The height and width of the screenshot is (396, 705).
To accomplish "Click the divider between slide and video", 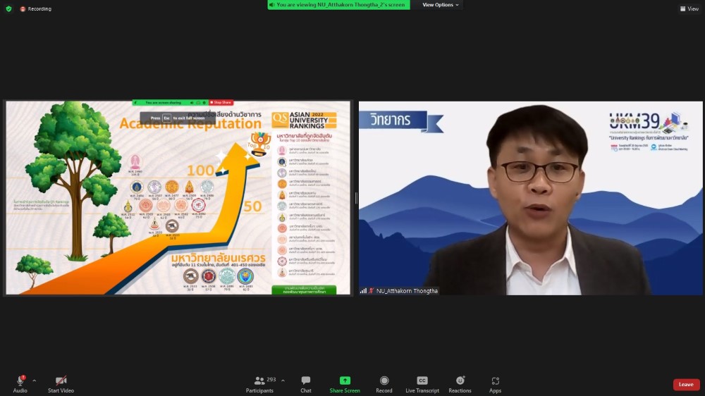I will click(x=355, y=198).
